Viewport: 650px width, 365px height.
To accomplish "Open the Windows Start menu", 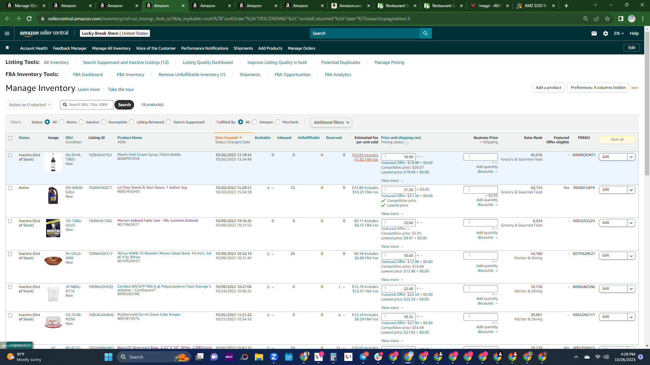I will coord(108,357).
